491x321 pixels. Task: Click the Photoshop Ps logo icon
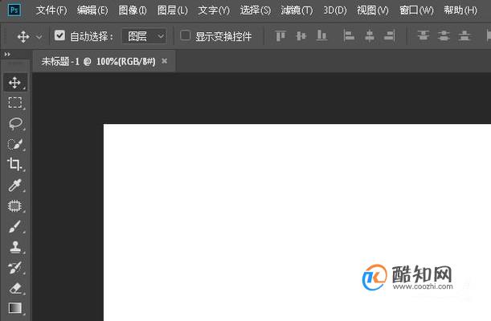pyautogui.click(x=14, y=10)
